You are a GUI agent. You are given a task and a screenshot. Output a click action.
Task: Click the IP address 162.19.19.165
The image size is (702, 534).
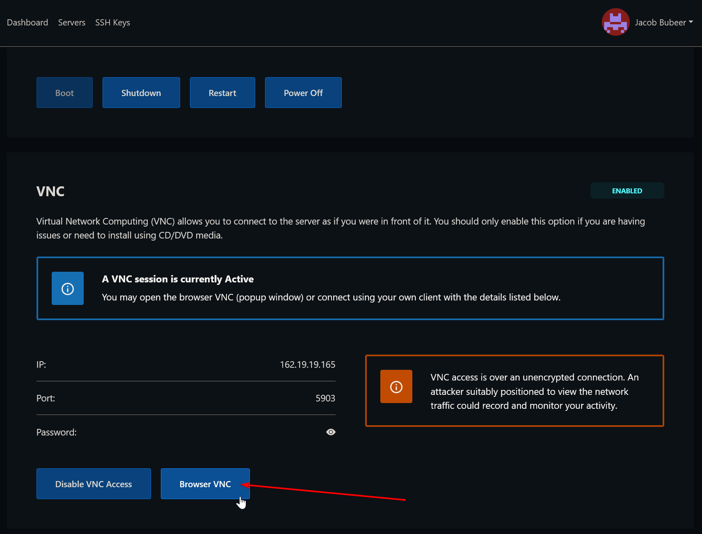307,364
